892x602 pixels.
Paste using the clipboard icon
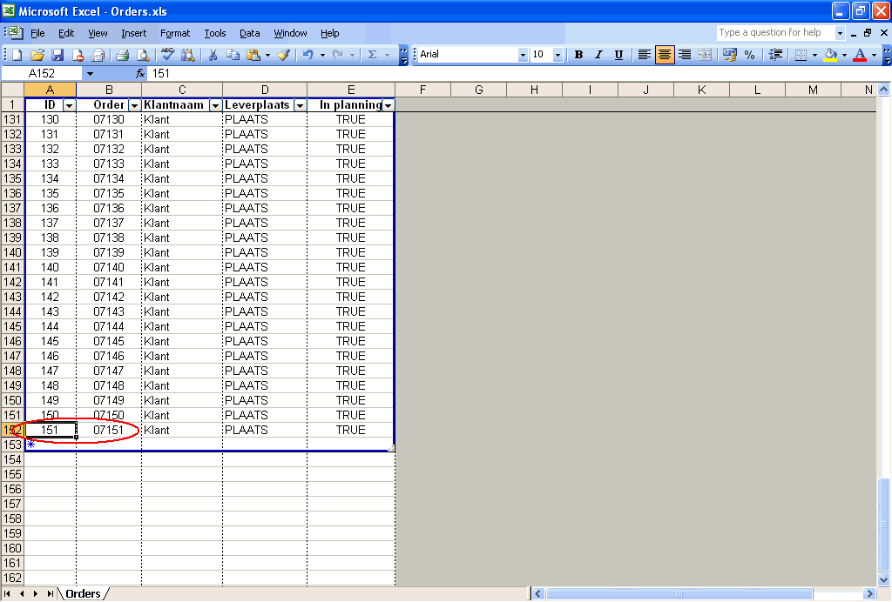[253, 55]
